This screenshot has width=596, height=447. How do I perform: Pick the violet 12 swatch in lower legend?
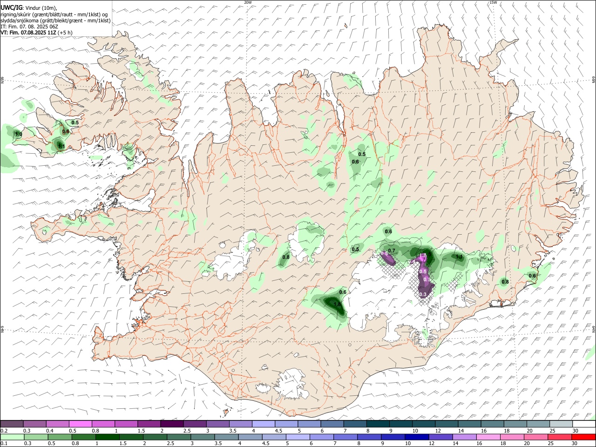[x=440, y=437]
